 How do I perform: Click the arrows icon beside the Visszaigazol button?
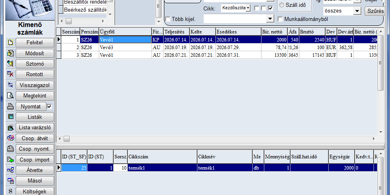click(10, 85)
